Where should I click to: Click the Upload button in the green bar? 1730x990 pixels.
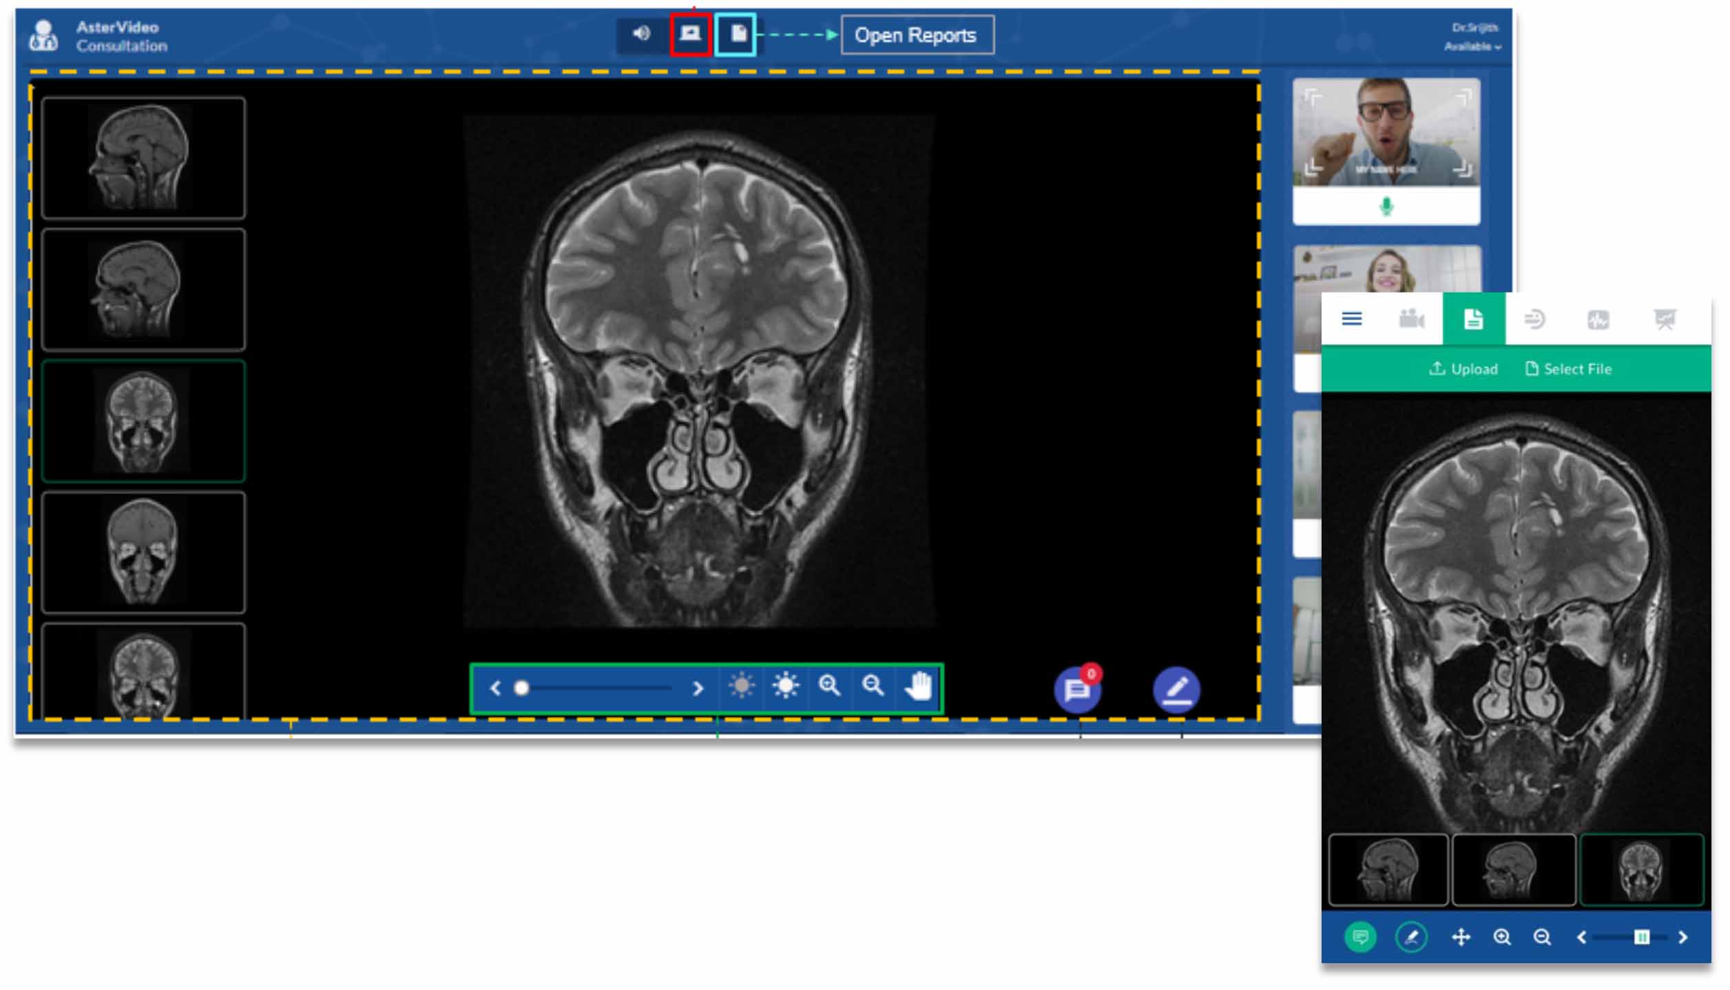[x=1464, y=369]
